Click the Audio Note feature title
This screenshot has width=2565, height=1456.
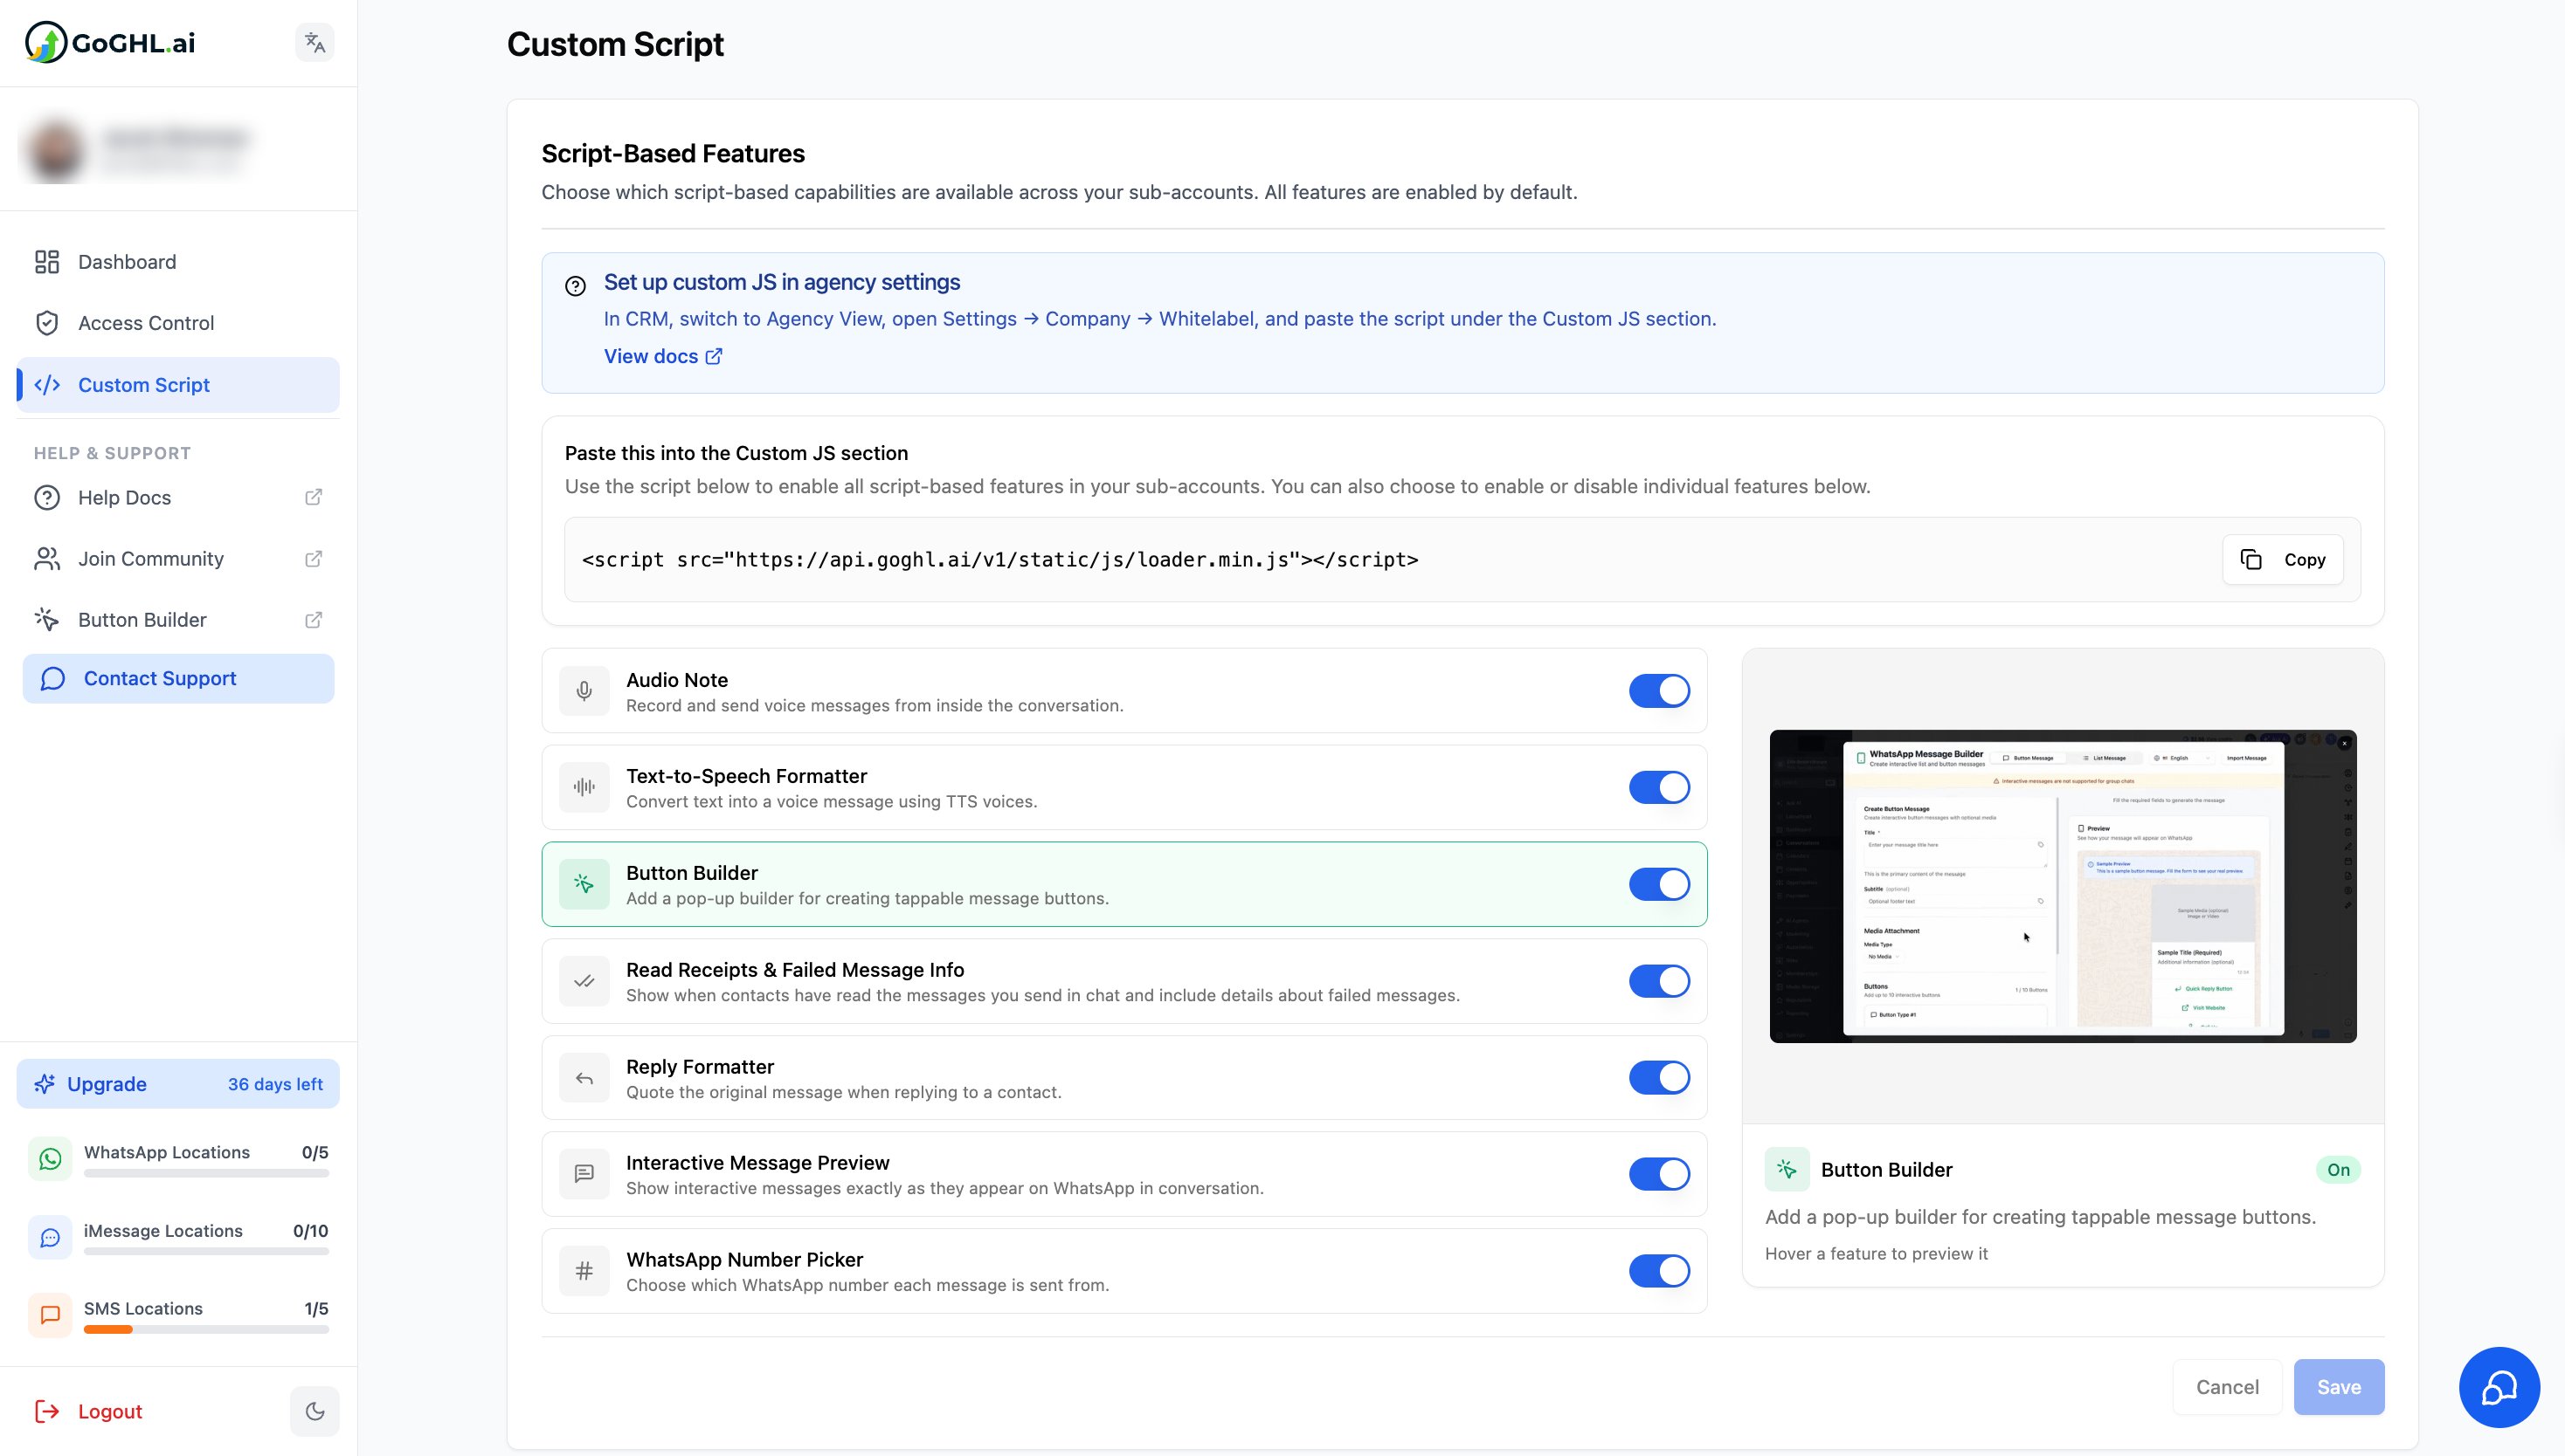coord(676,680)
